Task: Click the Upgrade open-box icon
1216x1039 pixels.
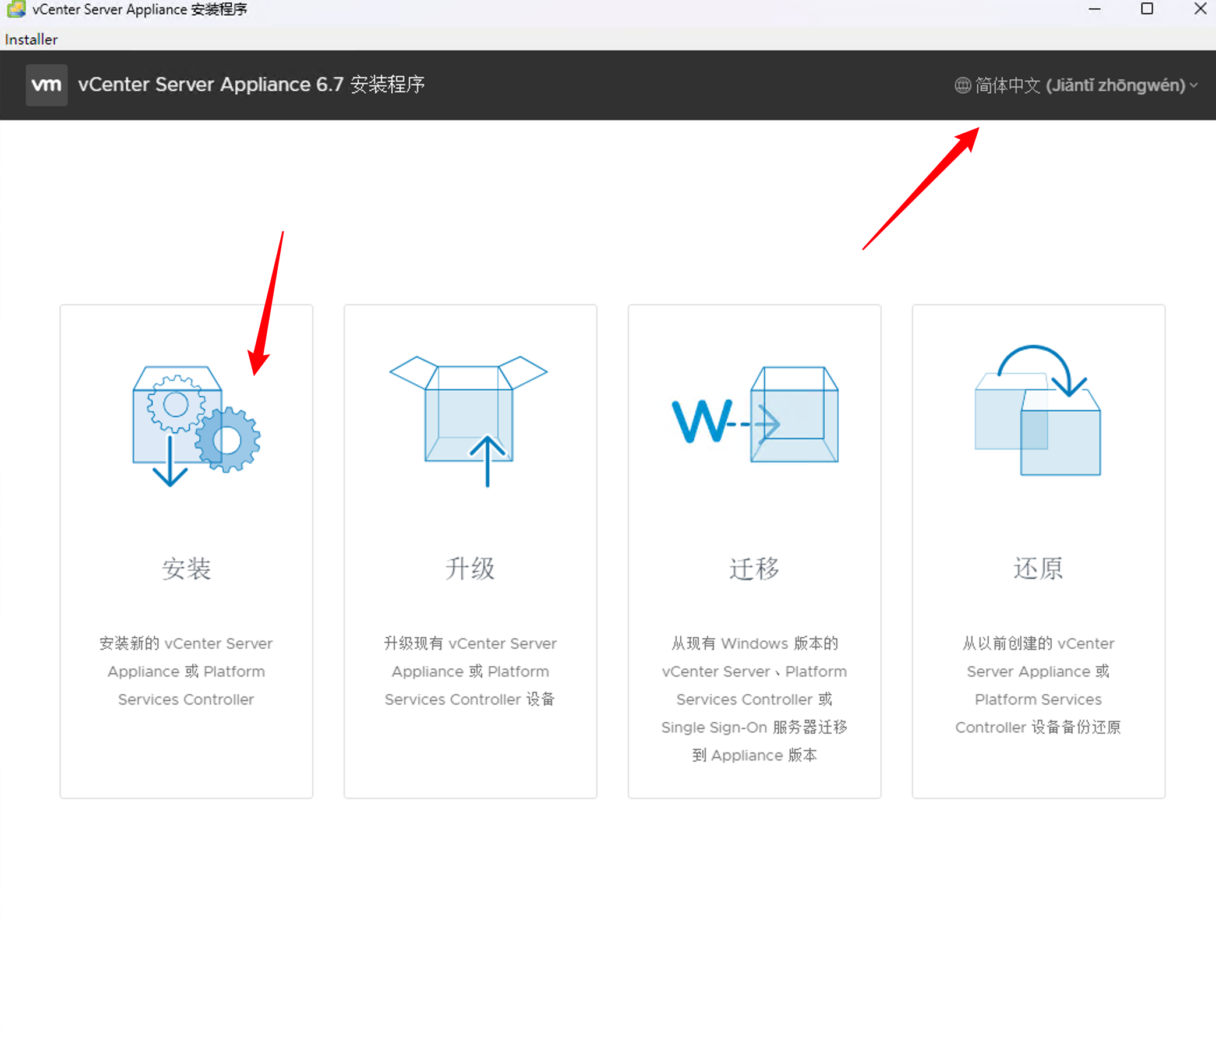Action: 468,421
